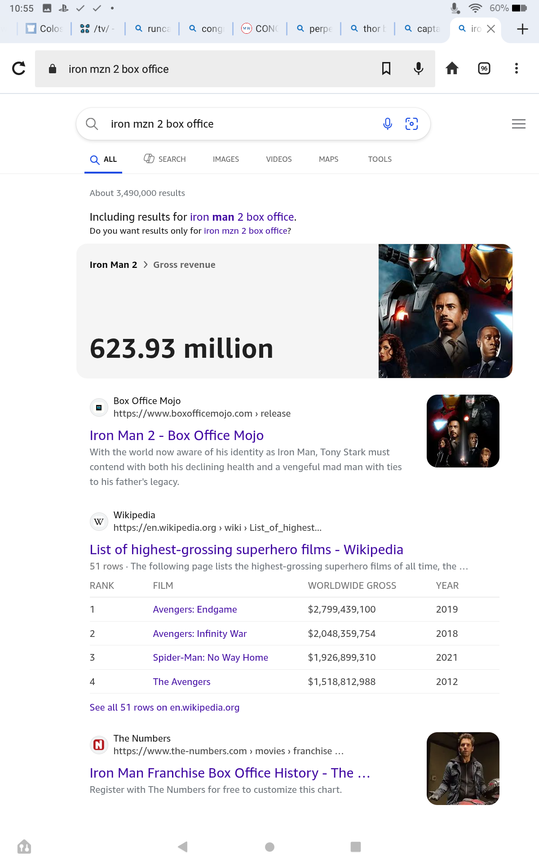Open 'Iron Man Franchise Box Office History' result
Viewport: 539px width, 863px height.
[230, 773]
